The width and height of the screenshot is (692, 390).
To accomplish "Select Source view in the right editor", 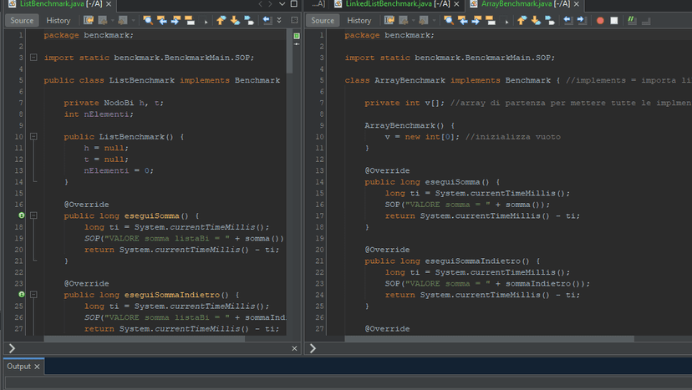I will 323,20.
